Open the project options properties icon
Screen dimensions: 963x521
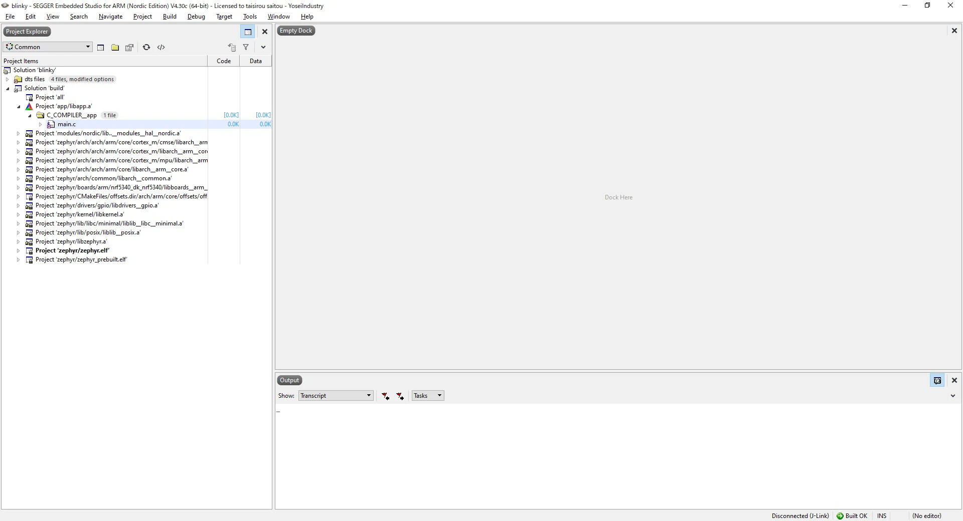[129, 48]
